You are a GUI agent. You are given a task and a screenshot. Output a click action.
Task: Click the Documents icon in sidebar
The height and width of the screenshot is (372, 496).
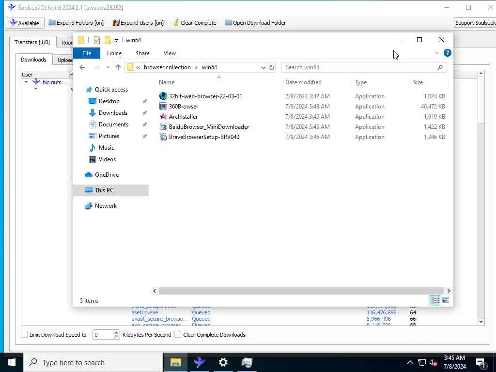coord(93,124)
